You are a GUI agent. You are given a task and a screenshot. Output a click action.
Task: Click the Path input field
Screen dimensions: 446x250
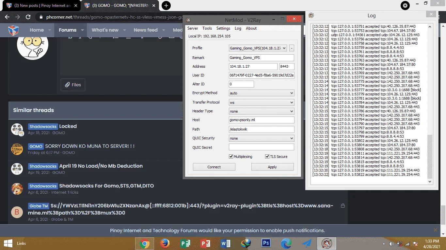[x=262, y=130]
